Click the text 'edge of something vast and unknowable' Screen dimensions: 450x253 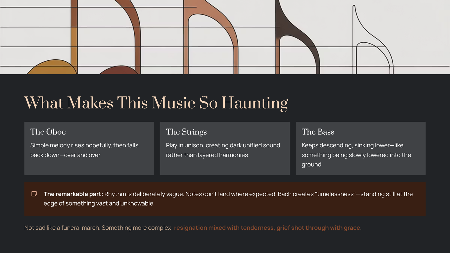pyautogui.click(x=99, y=204)
